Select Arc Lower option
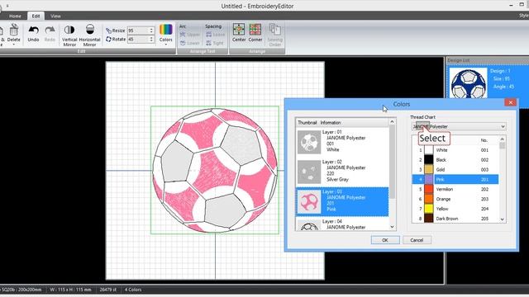The image size is (529, 297). click(x=190, y=43)
